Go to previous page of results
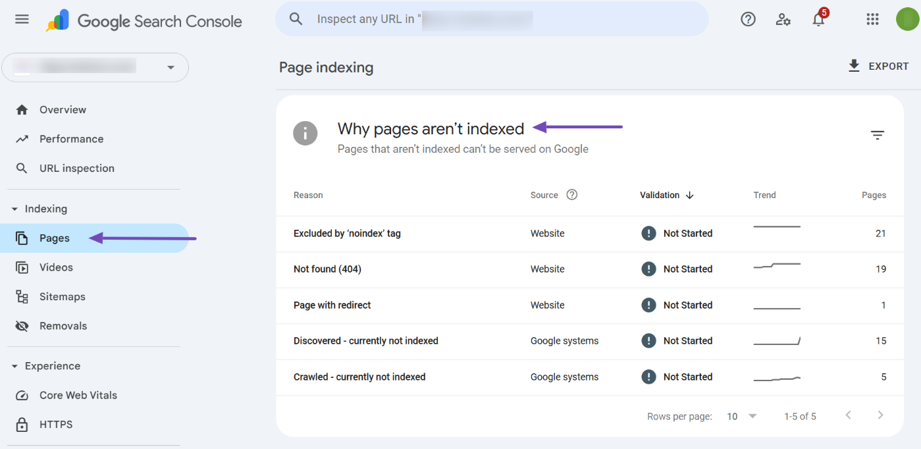The width and height of the screenshot is (921, 449). [x=848, y=415]
